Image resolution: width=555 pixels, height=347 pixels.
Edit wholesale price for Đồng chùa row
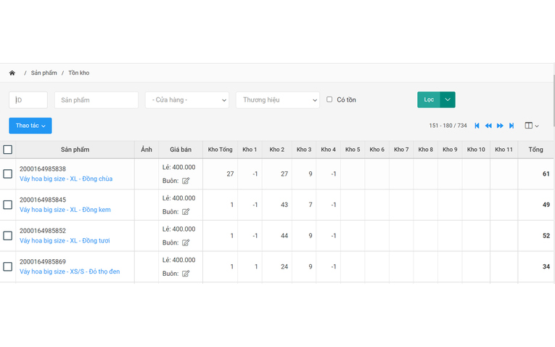186,181
